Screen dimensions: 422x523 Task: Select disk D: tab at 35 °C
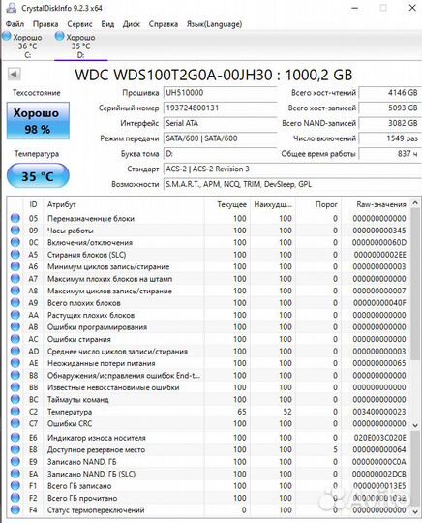pos(80,46)
